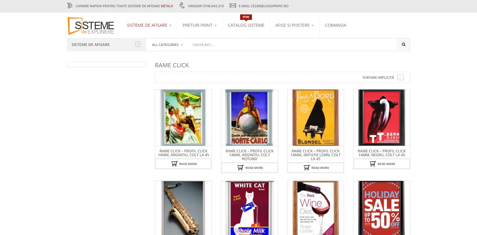
Task: Click the search magnifier icon
Action: tap(403, 44)
